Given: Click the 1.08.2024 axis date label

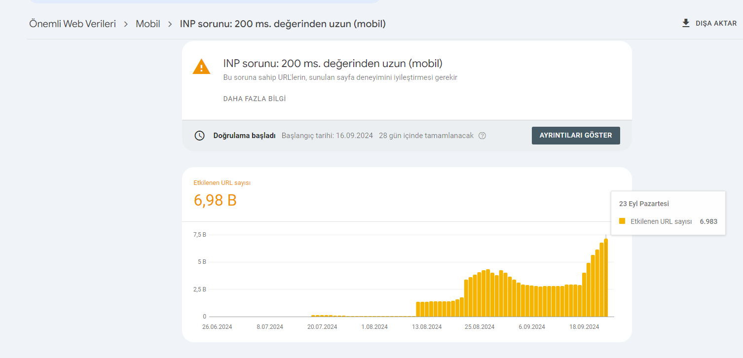Looking at the screenshot, I should 374,327.
